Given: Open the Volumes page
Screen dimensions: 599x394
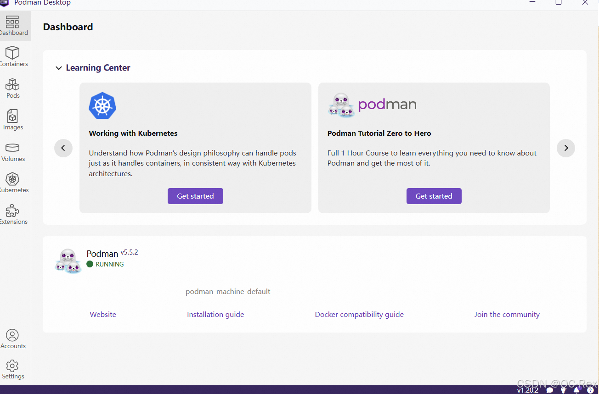Looking at the screenshot, I should click(x=13, y=150).
